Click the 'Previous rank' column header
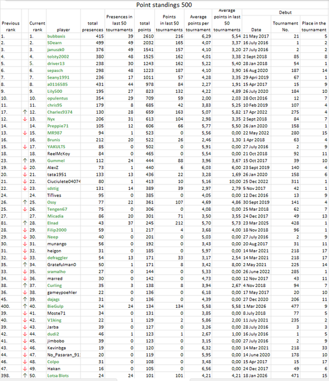 point(11,26)
